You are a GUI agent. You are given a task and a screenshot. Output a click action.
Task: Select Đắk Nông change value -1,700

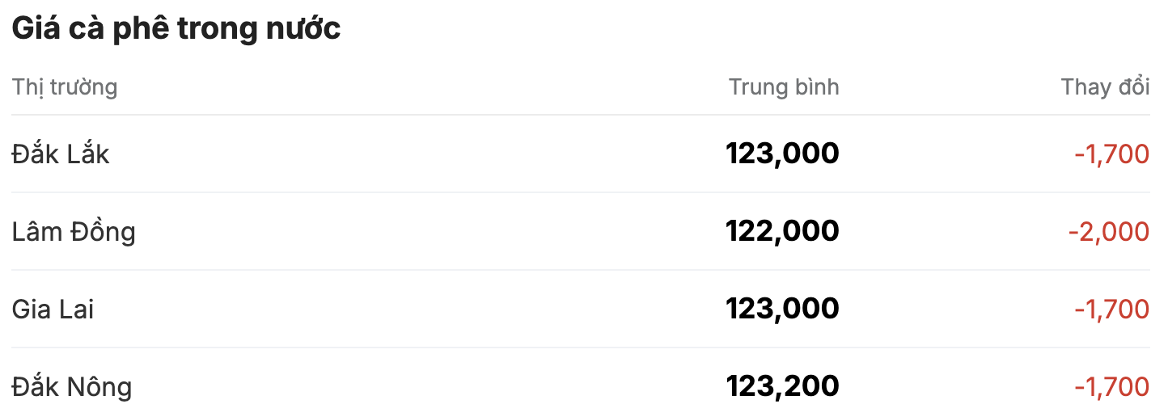[x=1111, y=386]
